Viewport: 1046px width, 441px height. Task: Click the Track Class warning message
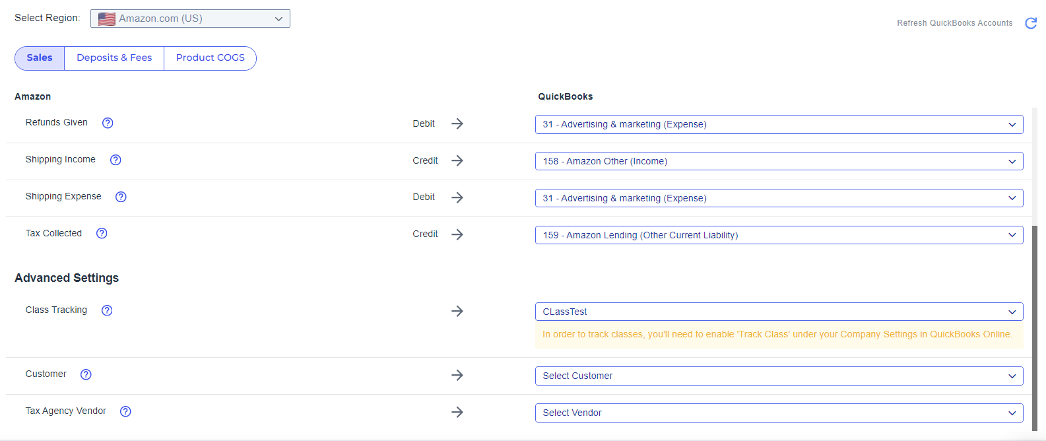pos(779,335)
